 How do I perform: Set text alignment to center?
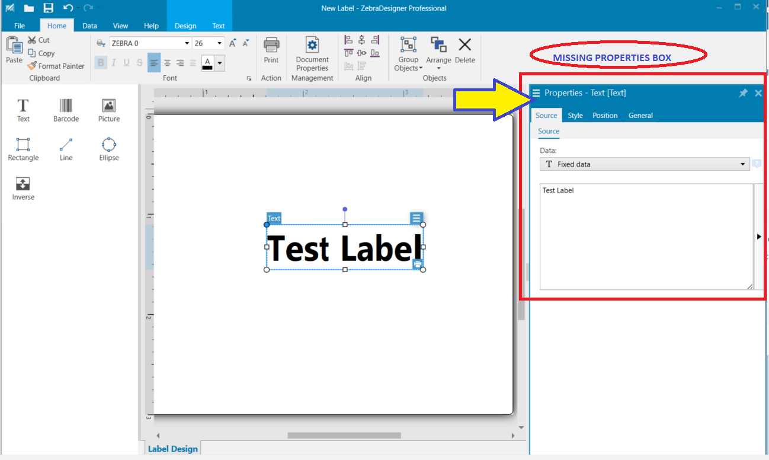[167, 63]
